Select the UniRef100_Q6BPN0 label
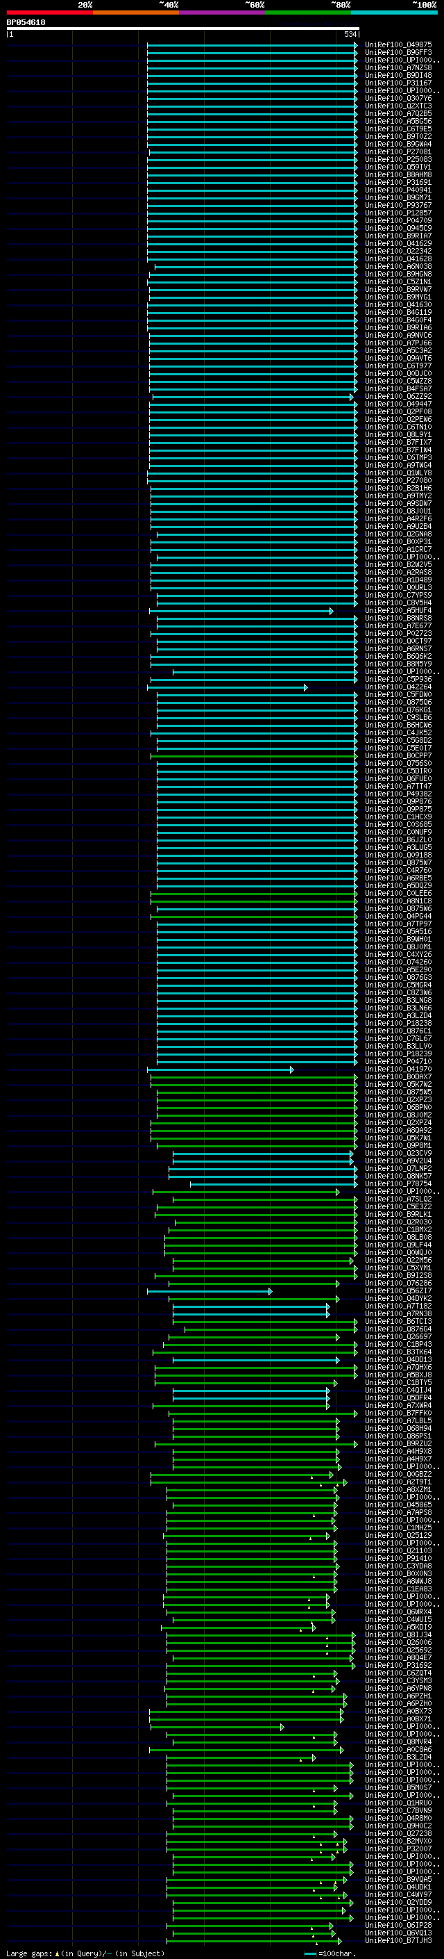The width and height of the screenshot is (444, 1959). 398,1107
